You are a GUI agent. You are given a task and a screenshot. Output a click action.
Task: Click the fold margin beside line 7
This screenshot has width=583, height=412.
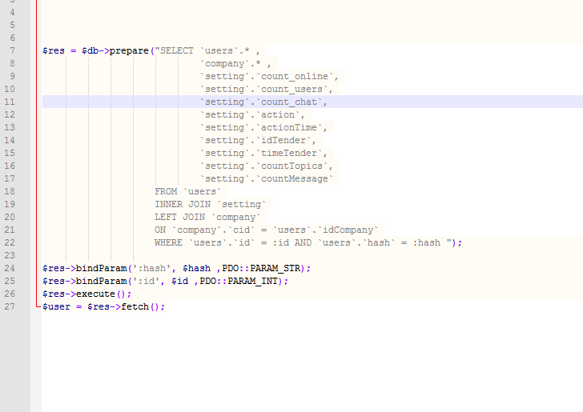point(36,51)
